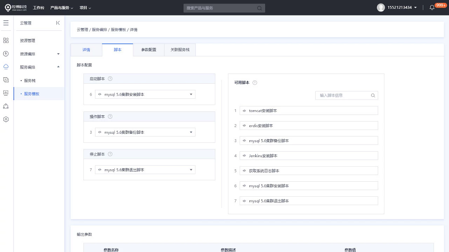
Task: Click code icon of Jenkins安装脚本
Action: point(244,156)
